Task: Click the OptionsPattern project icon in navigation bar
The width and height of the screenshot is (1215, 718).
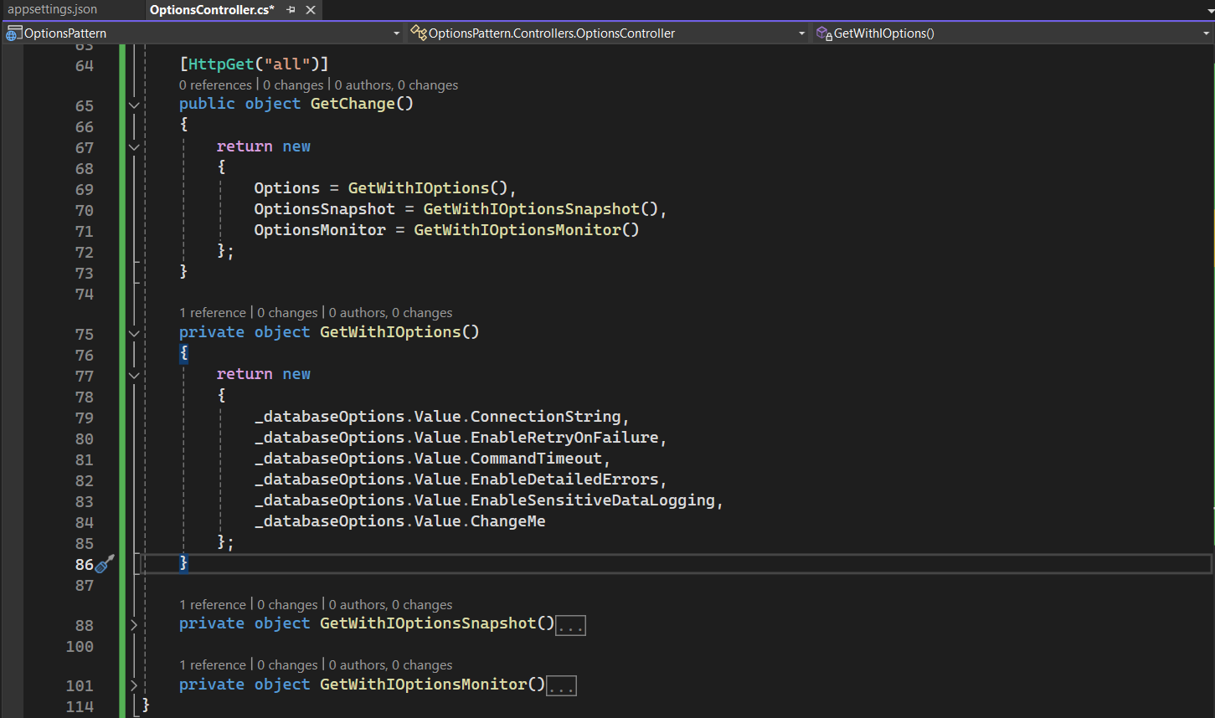Action: coord(14,33)
